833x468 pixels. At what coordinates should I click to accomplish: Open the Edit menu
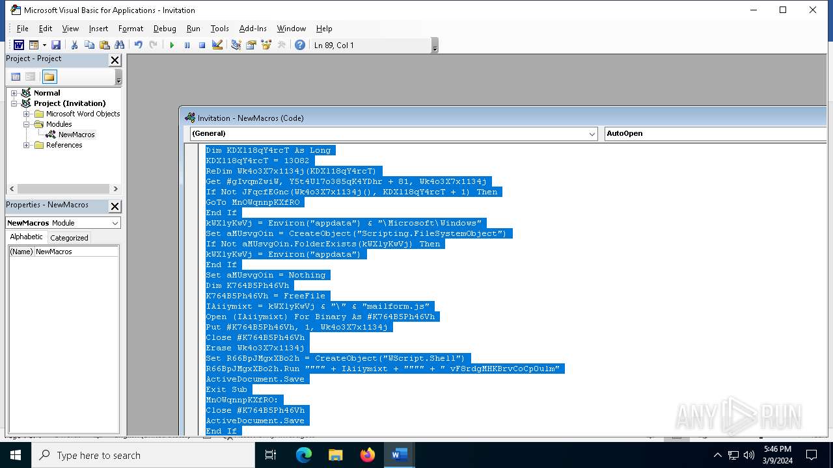pyautogui.click(x=46, y=29)
